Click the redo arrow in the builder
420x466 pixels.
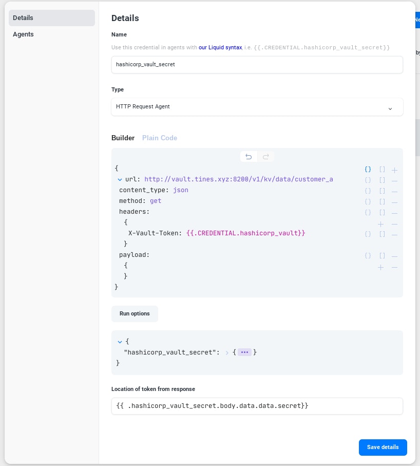265,157
